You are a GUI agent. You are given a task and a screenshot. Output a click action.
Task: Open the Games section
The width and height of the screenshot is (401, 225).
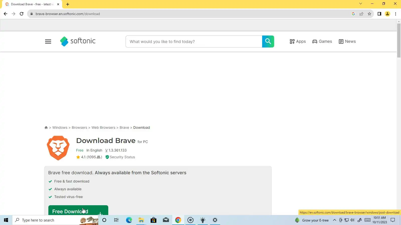click(322, 41)
